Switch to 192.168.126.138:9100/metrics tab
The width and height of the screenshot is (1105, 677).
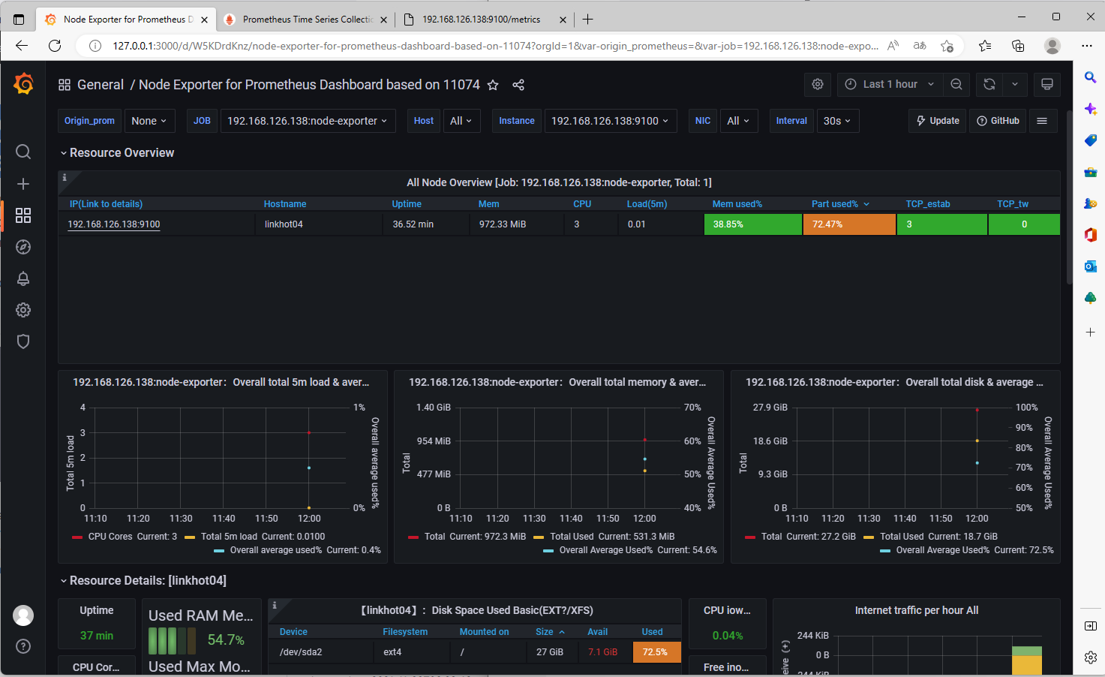(484, 20)
